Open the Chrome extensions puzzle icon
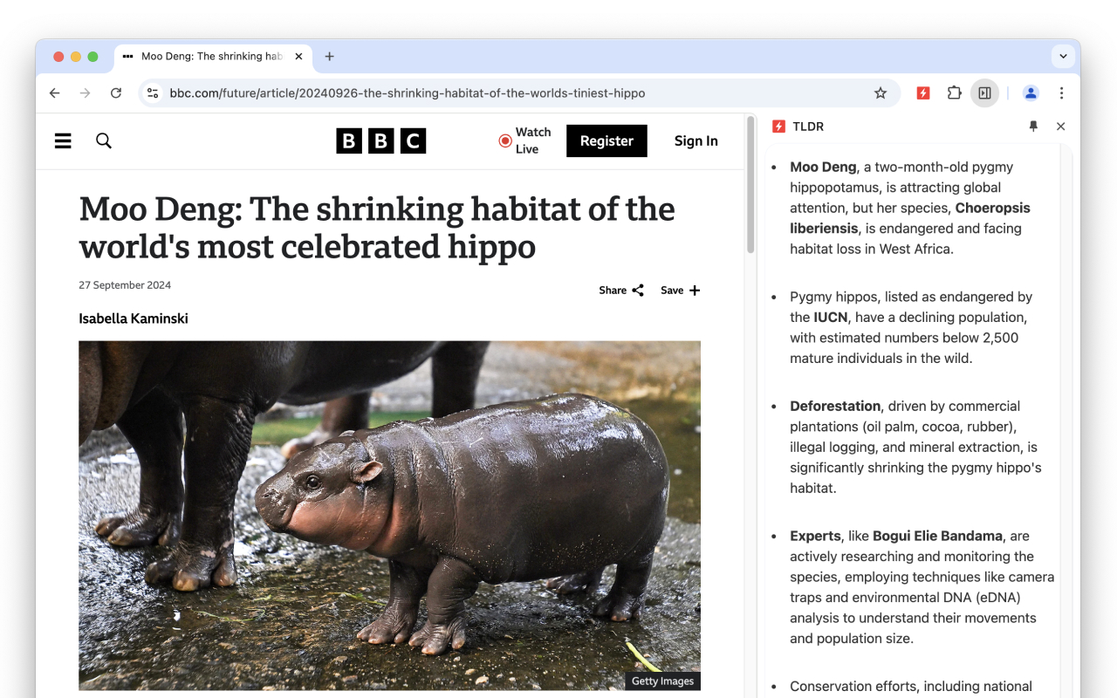1117x698 pixels. tap(954, 92)
